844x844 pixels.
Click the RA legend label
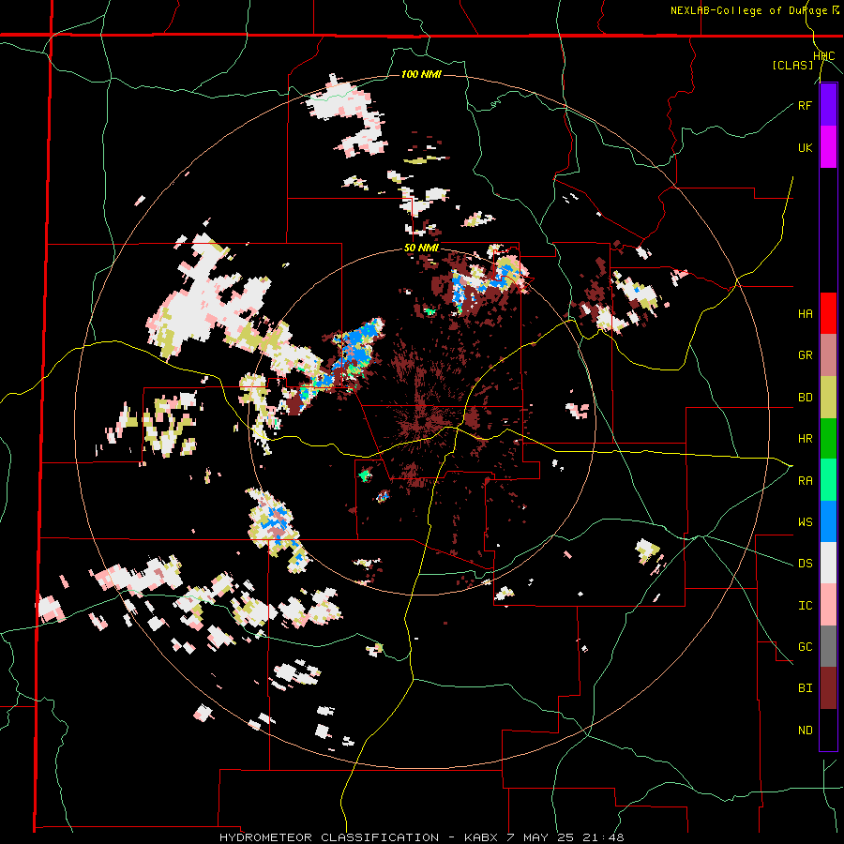[x=805, y=481]
